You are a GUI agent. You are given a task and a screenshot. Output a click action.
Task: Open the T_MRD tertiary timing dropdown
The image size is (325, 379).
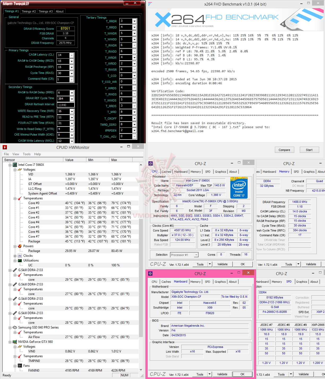click(134, 112)
